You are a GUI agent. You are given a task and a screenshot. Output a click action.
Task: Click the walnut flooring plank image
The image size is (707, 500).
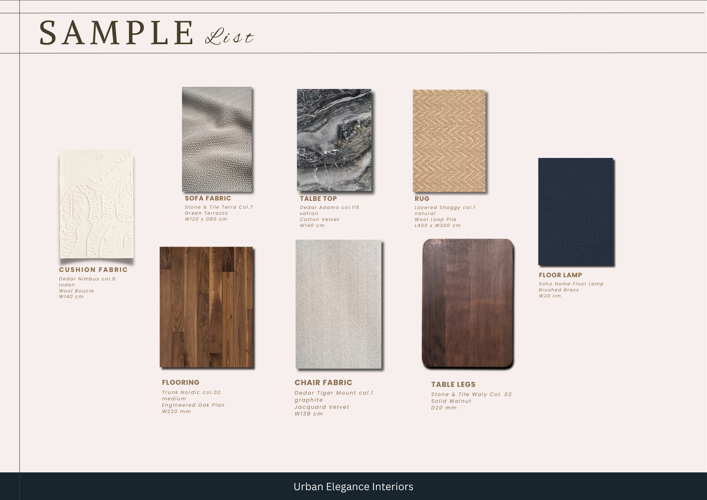pyautogui.click(x=206, y=307)
